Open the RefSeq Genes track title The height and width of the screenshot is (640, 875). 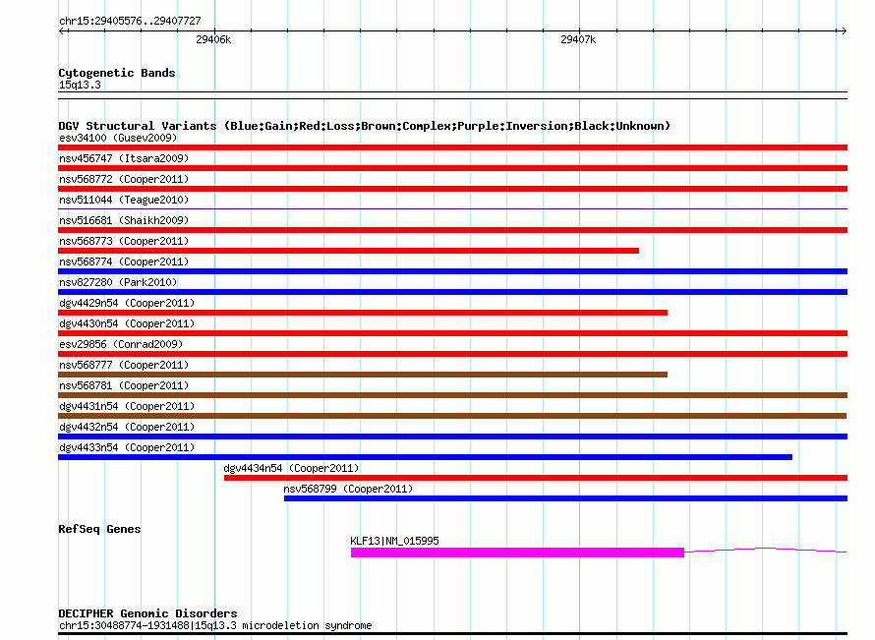coord(99,529)
